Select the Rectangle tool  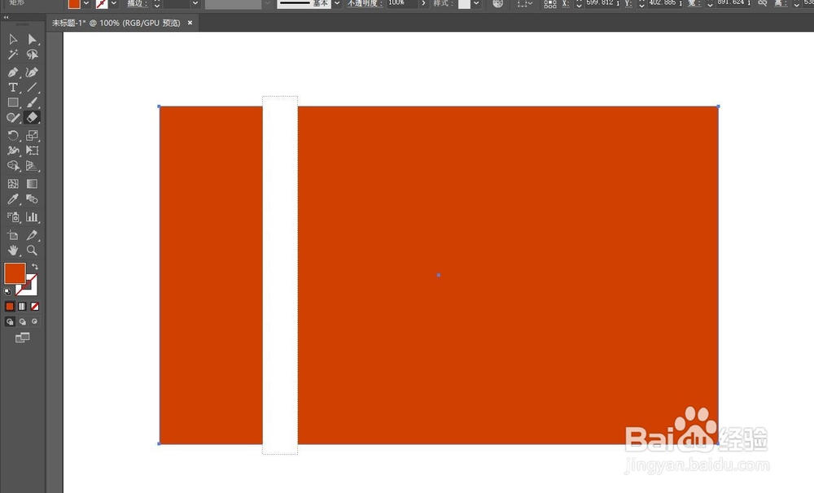(13, 103)
